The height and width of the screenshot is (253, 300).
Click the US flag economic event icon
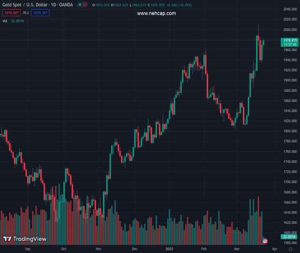[265, 241]
